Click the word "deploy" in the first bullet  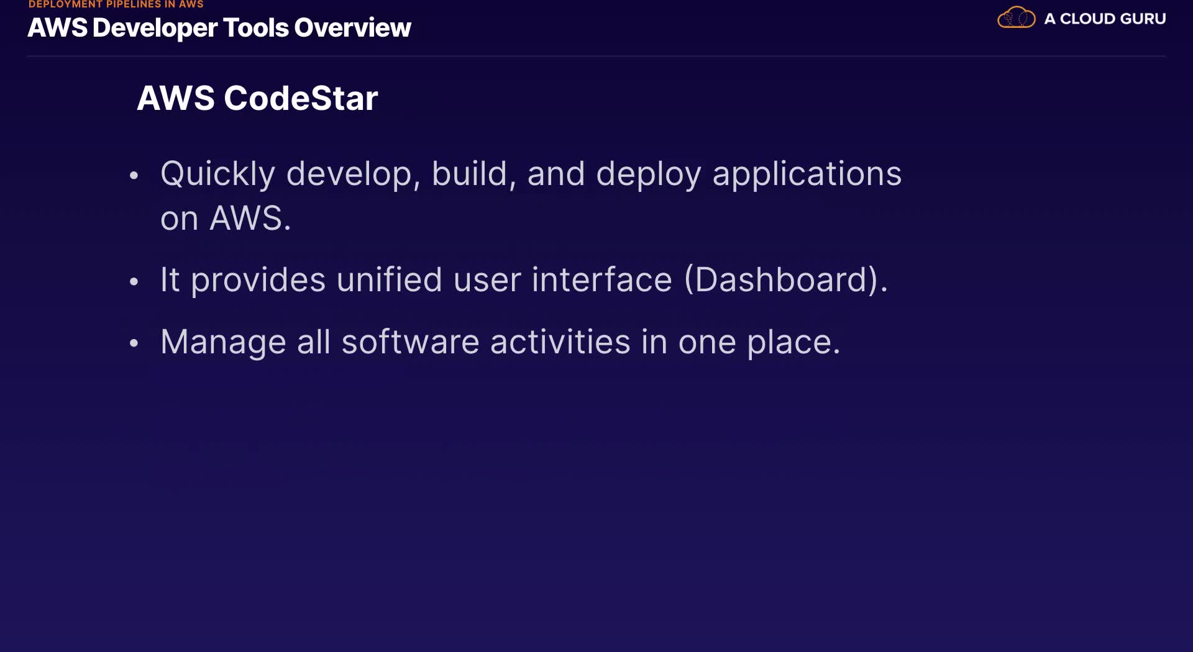[x=648, y=174]
